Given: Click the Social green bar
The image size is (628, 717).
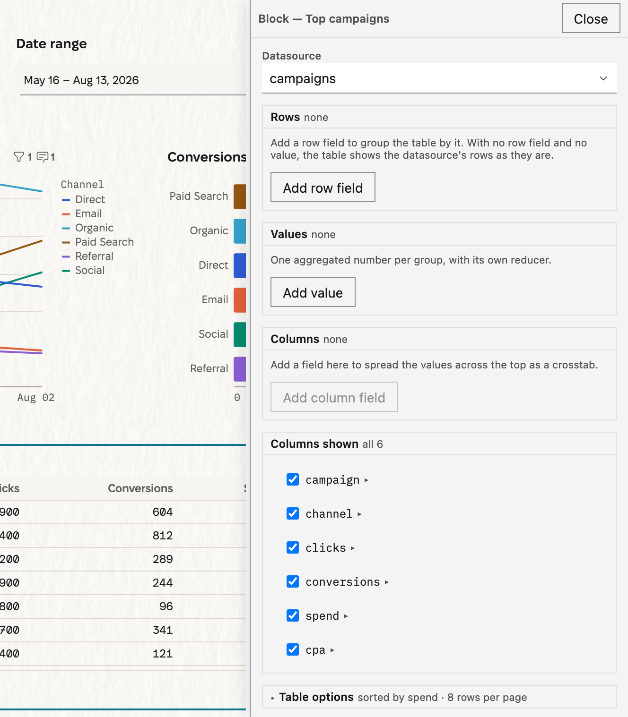Looking at the screenshot, I should [240, 334].
